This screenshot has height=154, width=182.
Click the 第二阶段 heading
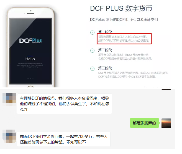pyautogui.click(x=105, y=50)
